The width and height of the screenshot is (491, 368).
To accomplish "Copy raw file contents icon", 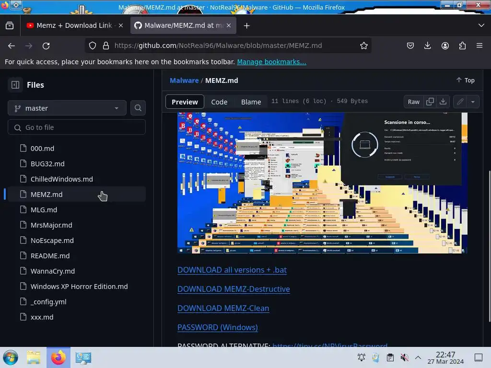I will 430,102.
